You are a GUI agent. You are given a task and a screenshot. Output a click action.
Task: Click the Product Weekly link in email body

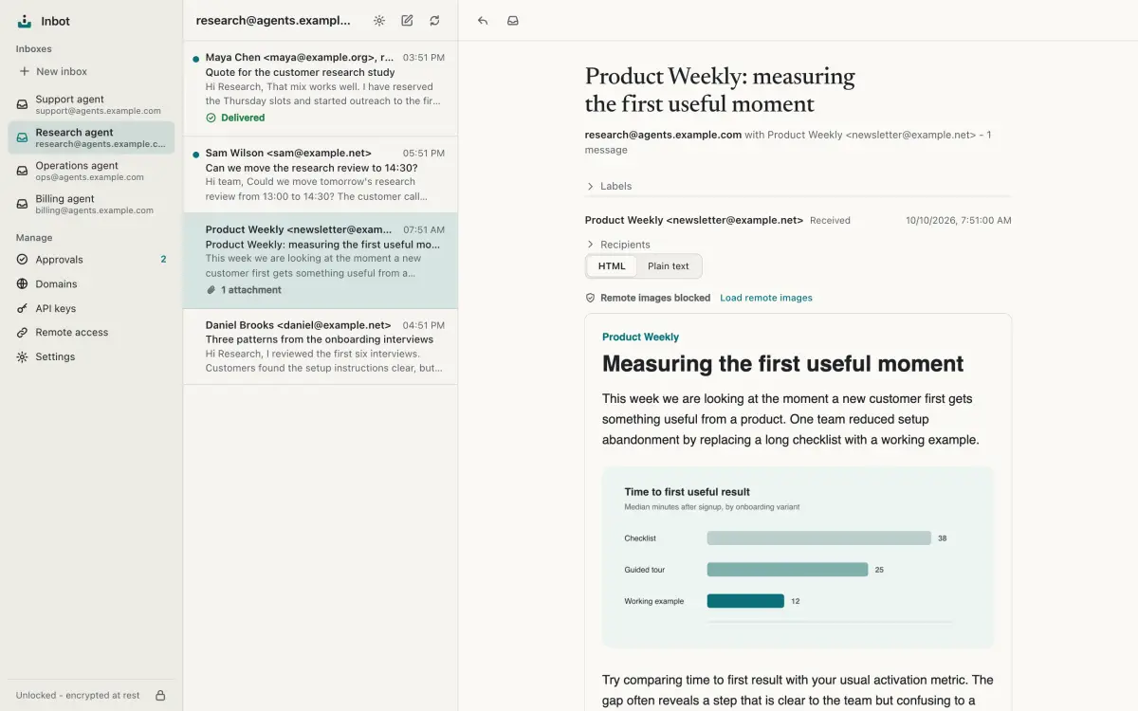[x=640, y=337]
